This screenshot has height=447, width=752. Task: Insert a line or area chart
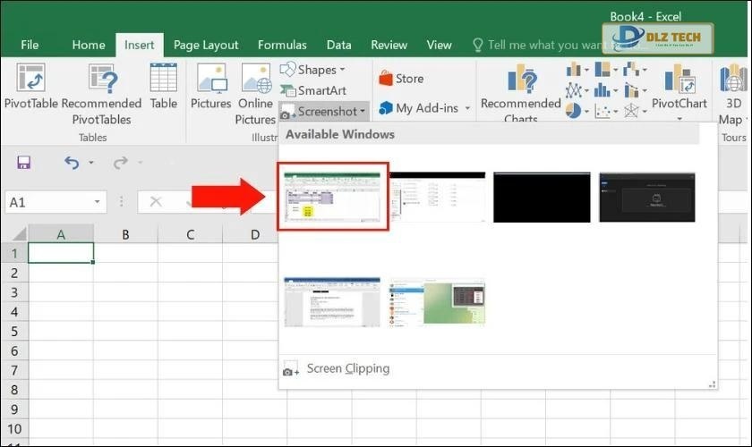[x=577, y=90]
